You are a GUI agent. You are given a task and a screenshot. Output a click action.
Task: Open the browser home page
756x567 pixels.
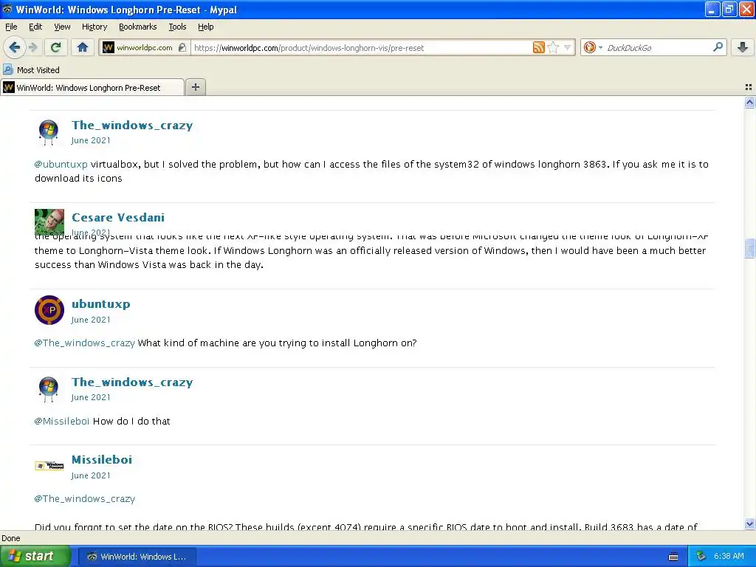[x=83, y=47]
